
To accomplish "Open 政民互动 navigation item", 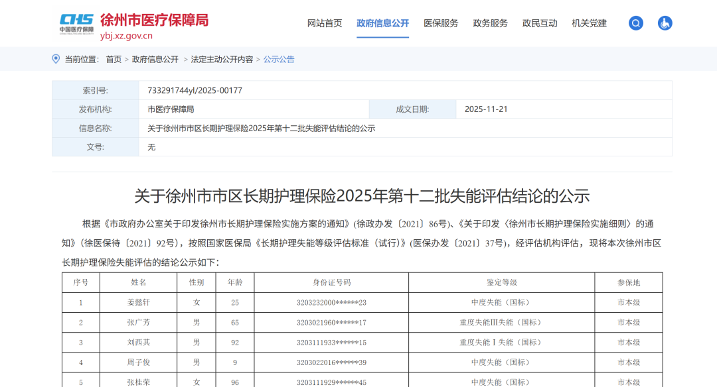I will click(540, 23).
